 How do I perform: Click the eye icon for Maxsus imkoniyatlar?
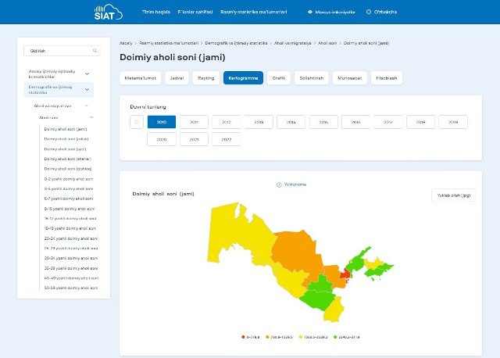(x=310, y=12)
